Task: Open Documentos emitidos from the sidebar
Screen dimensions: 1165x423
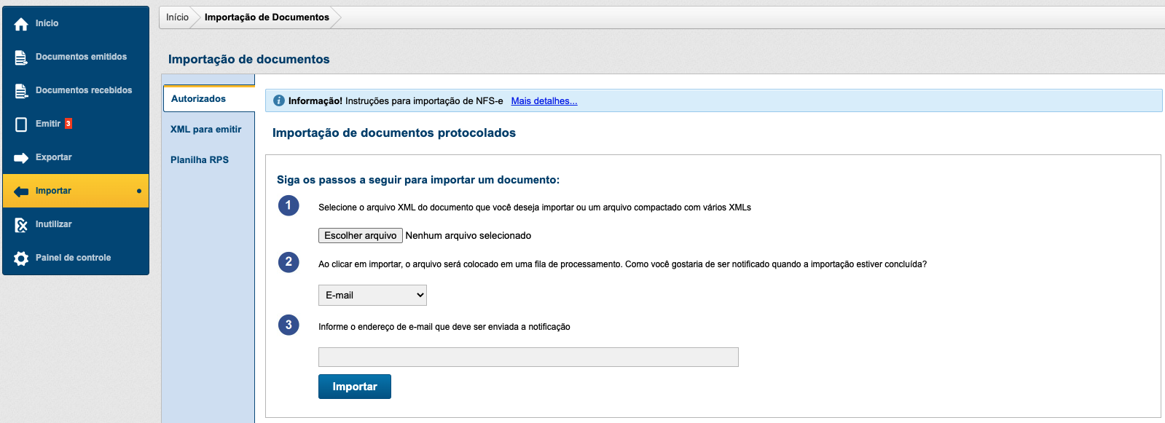Action: click(81, 57)
